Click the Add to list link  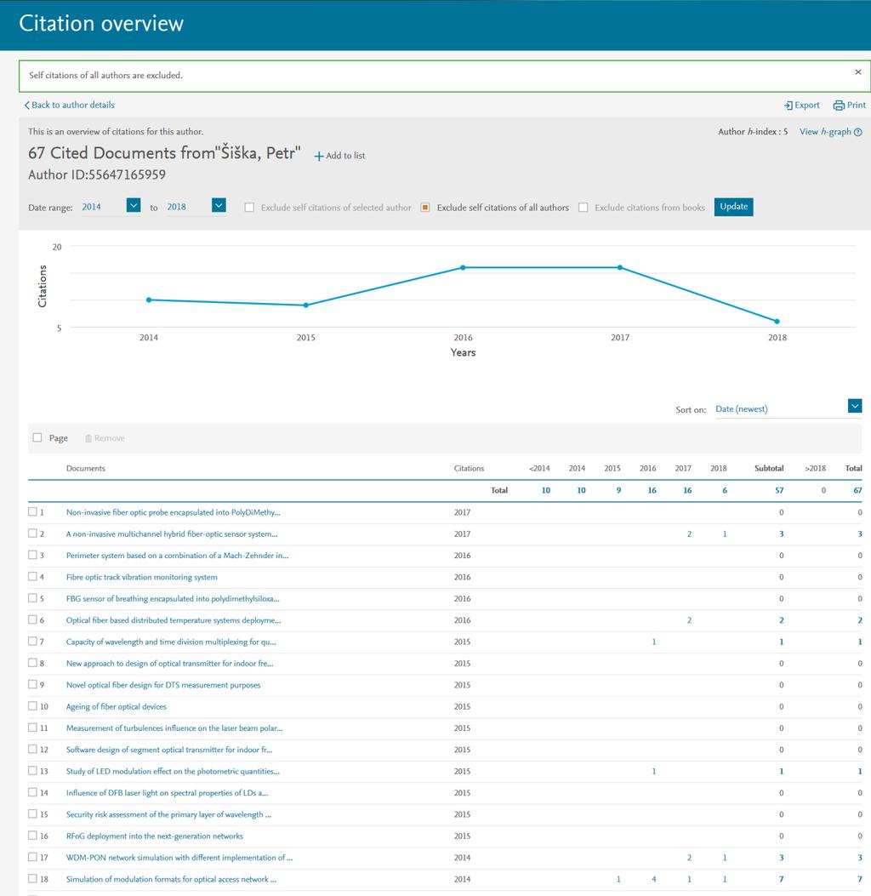click(345, 156)
